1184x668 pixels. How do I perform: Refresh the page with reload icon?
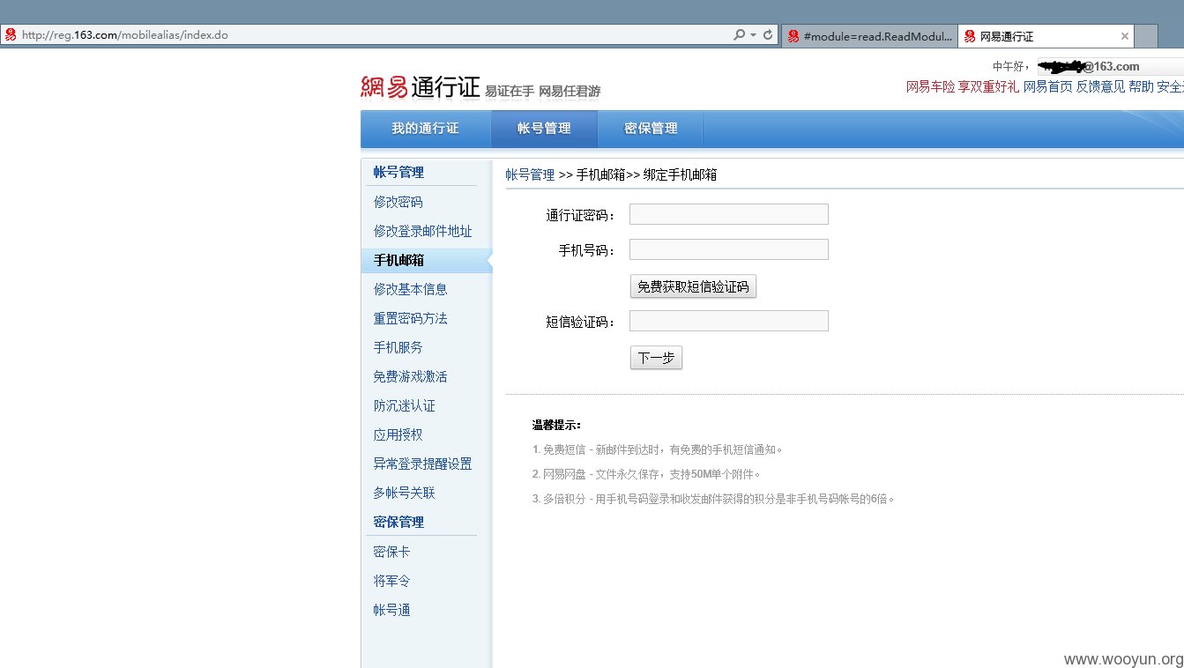click(x=768, y=35)
